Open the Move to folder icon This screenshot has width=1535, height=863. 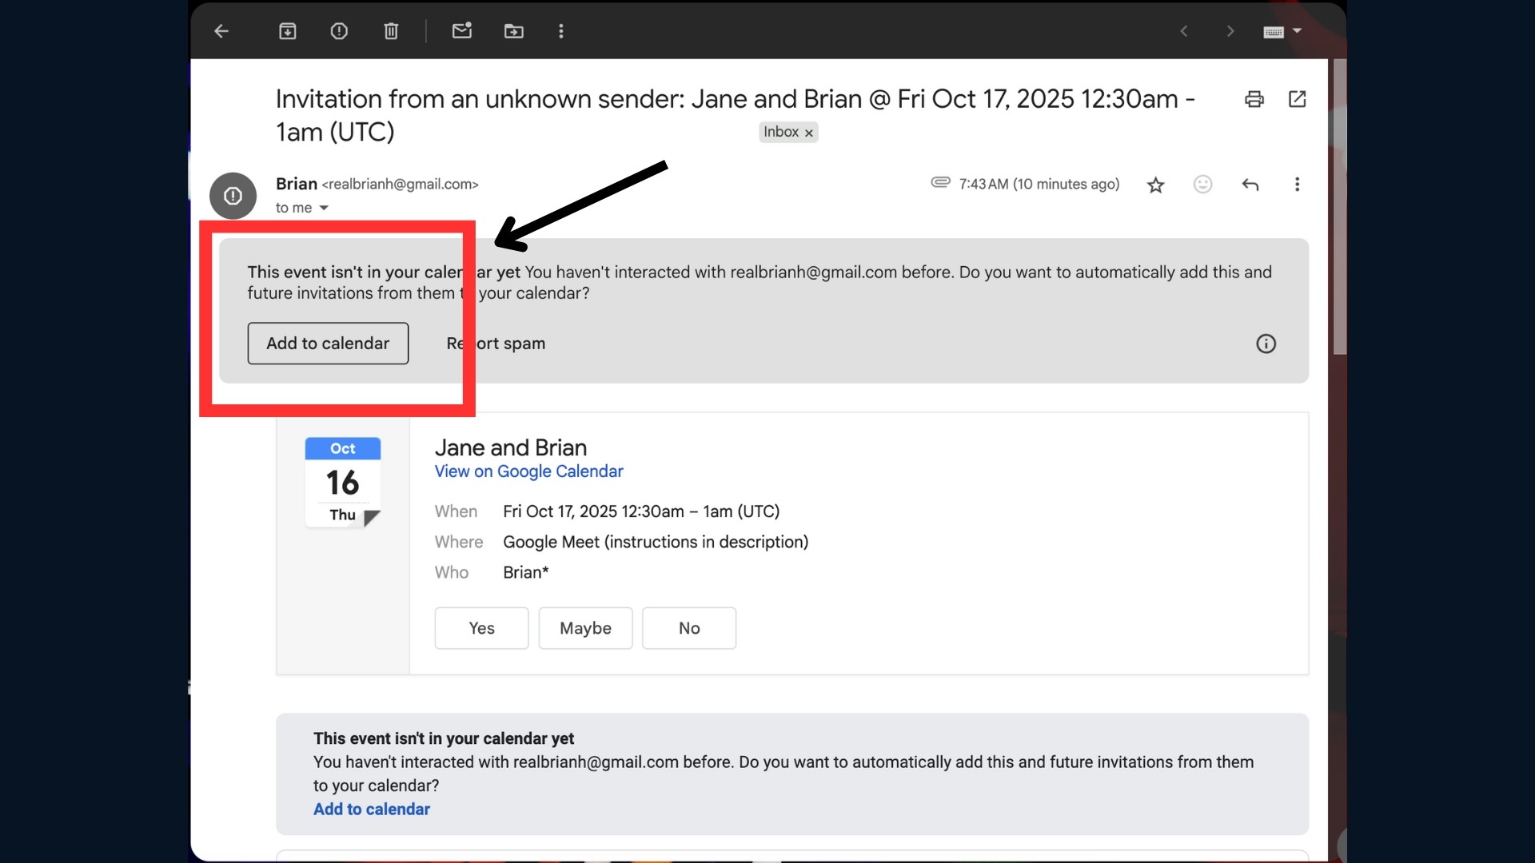[513, 31]
